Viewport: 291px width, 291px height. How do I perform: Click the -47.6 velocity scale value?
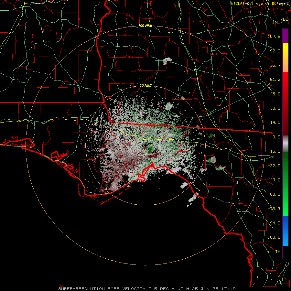[x=274, y=180]
